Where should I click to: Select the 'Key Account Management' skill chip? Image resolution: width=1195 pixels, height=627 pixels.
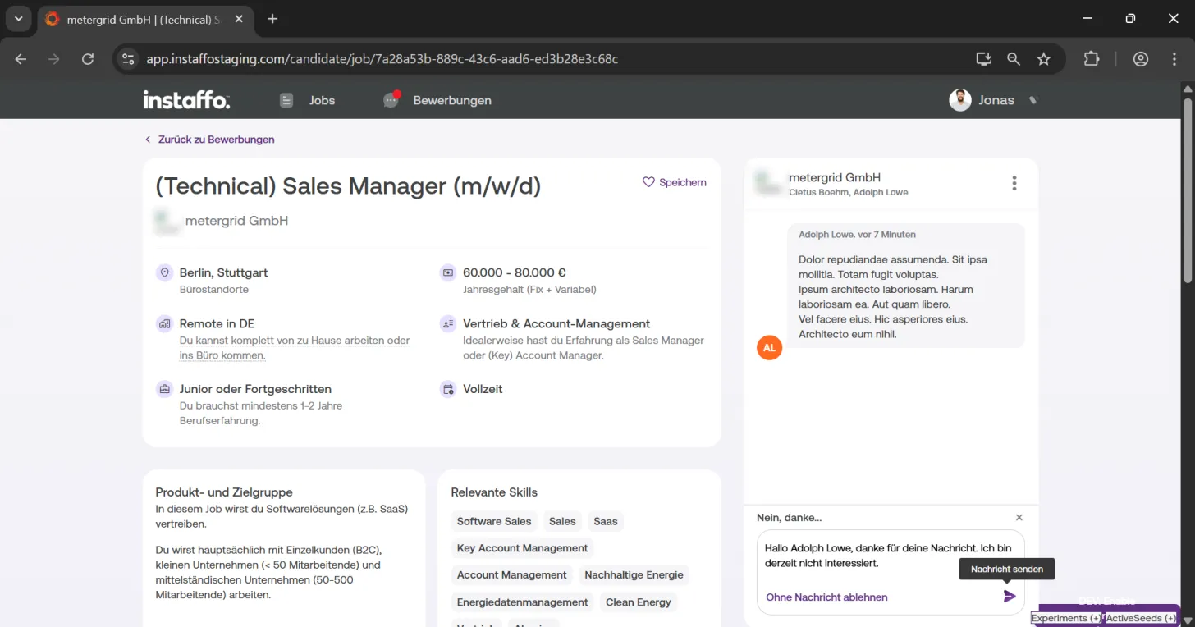tap(522, 548)
